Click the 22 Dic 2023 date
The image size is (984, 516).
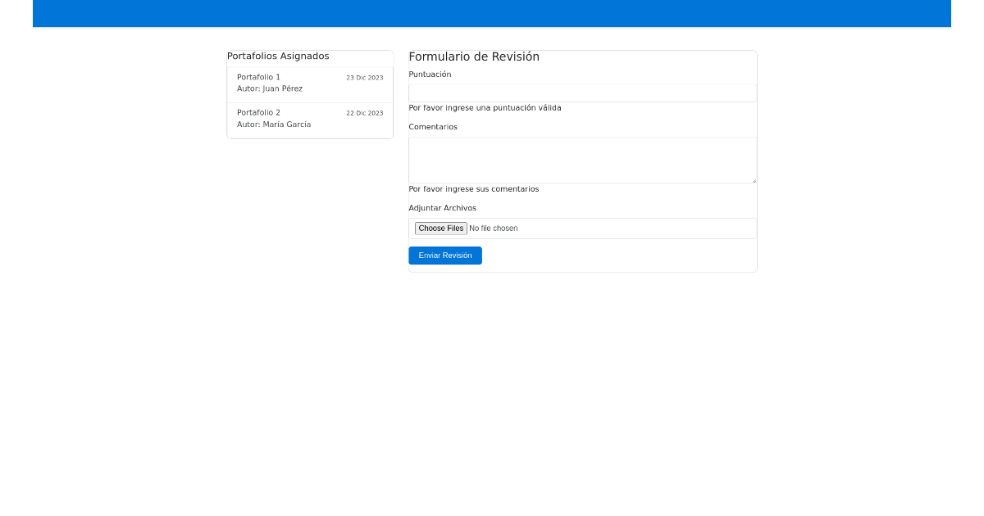click(364, 113)
